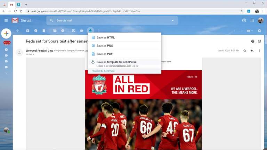Image resolution: width=267 pixels, height=150 pixels.
Task: Open the toolbar's three-dot More menu
Action: [98, 31]
